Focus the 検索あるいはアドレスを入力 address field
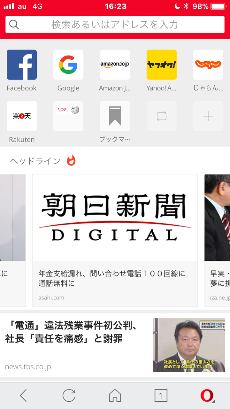The height and width of the screenshot is (409, 230). [x=115, y=25]
